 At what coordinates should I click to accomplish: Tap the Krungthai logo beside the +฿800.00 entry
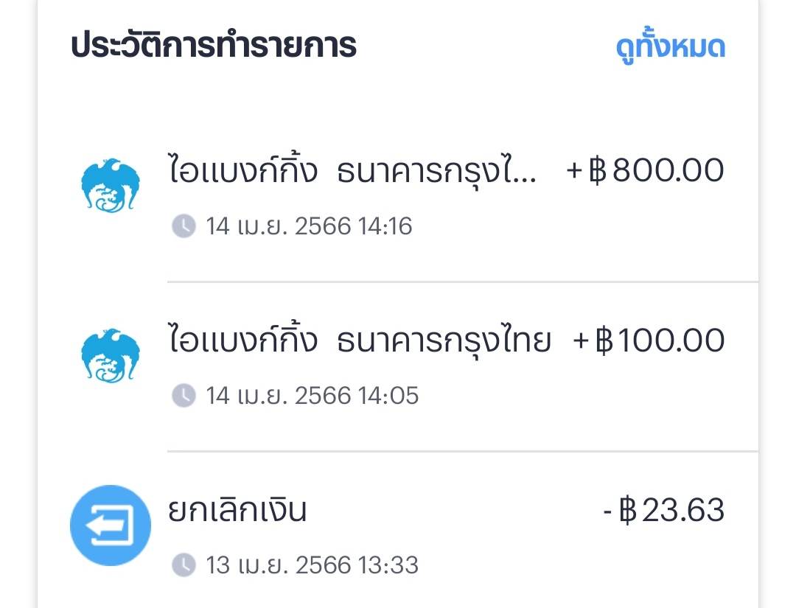pyautogui.click(x=111, y=185)
